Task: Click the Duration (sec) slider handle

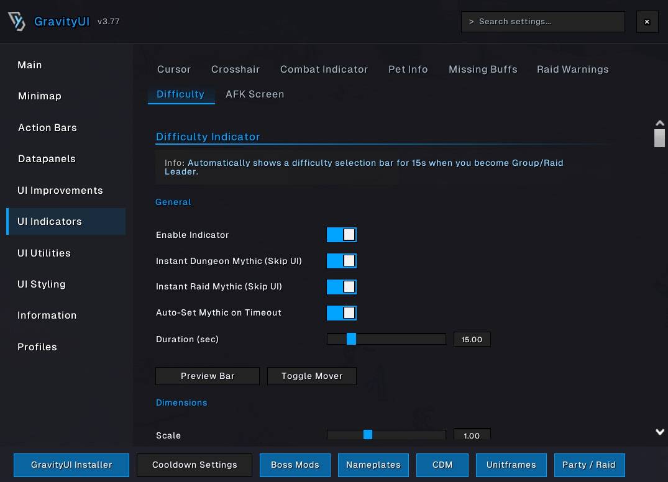Action: (351, 339)
